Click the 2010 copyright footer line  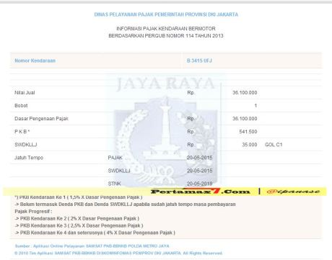[118, 253]
